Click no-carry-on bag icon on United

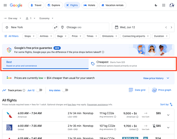(x=154, y=126)
